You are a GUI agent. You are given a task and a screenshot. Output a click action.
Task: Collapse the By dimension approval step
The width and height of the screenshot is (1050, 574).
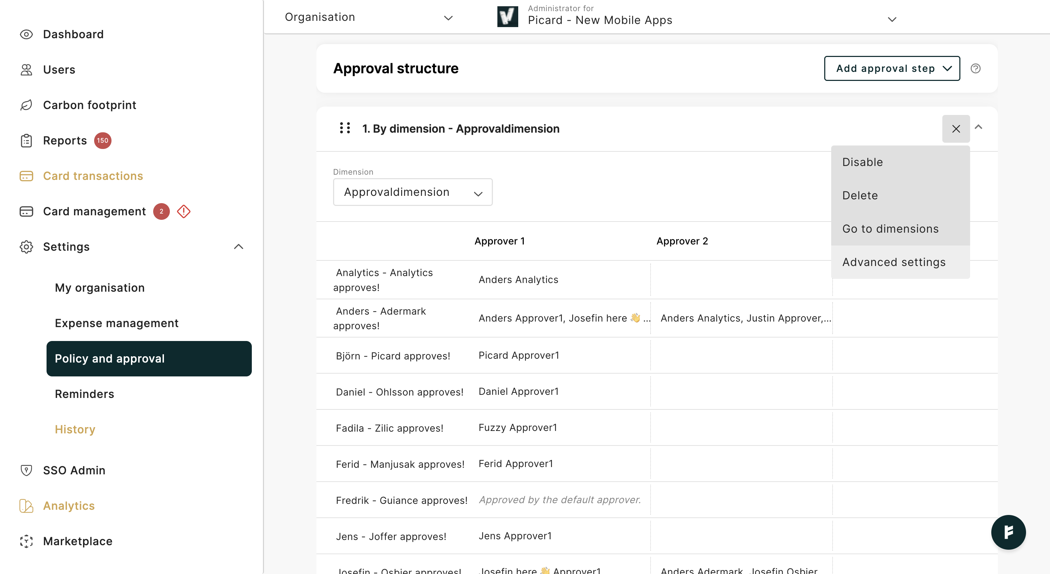(x=978, y=127)
